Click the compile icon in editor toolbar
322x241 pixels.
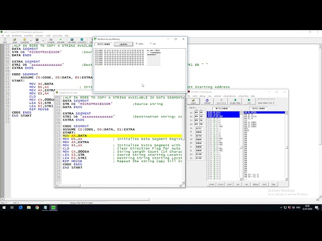pos(51,40)
